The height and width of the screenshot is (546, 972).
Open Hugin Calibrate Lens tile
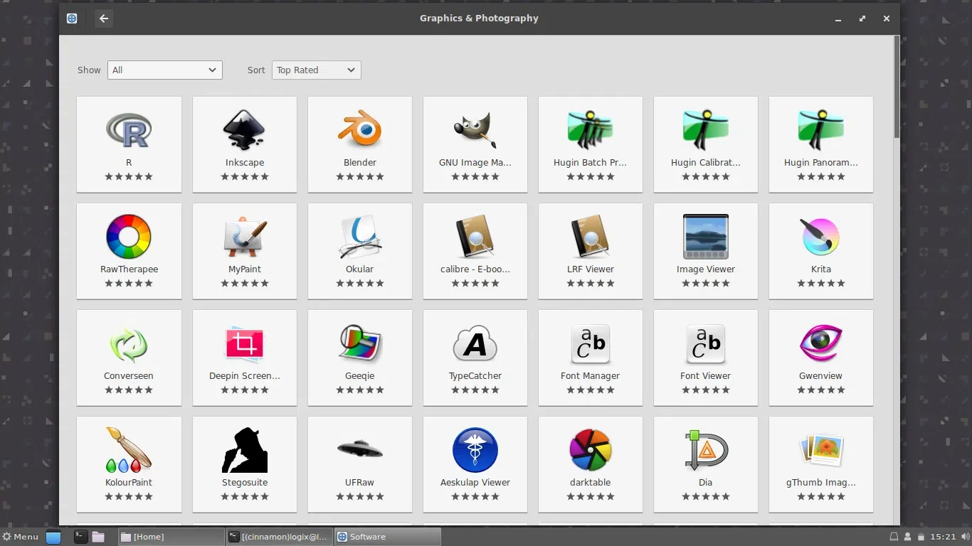[706, 144]
